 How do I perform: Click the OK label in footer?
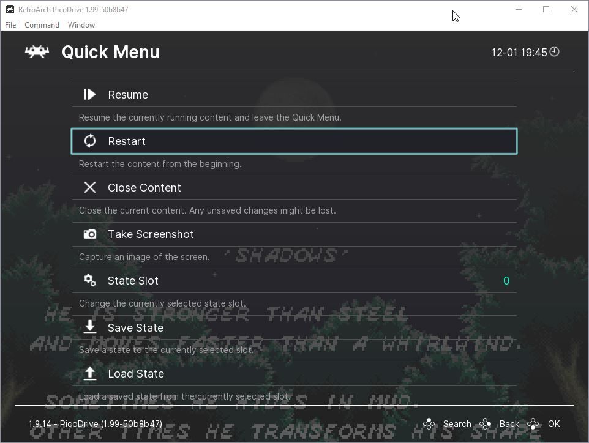[x=553, y=424]
